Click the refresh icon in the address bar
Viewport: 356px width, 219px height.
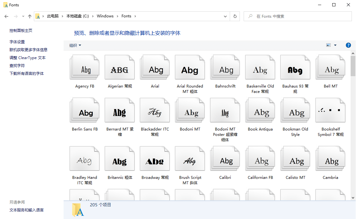click(235, 16)
